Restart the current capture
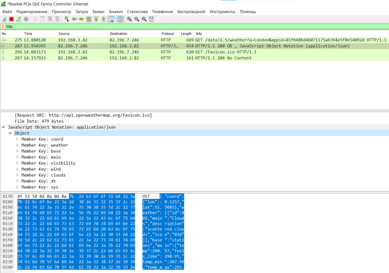The height and width of the screenshot is (273, 389). 19,19
